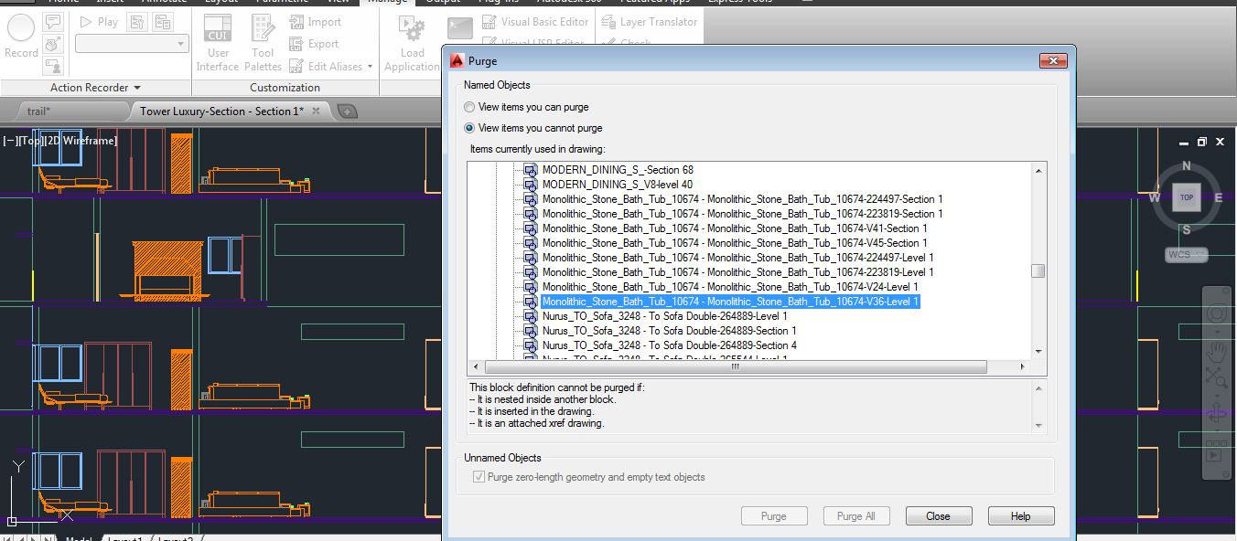Click Export customization button

pyautogui.click(x=314, y=44)
